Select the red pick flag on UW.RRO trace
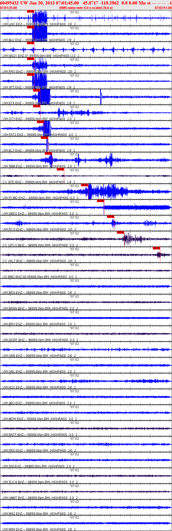Image resolution: width=172 pixels, height=531 pixels. 31,59
